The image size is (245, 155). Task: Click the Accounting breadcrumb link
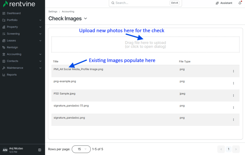68,12
